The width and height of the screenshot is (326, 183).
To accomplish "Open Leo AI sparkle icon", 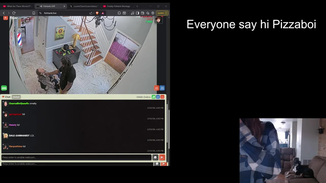I will [x=148, y=13].
